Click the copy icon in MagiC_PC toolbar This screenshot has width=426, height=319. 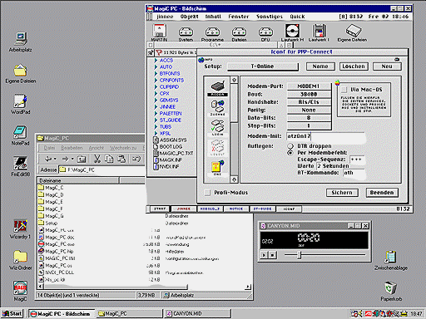coord(109,159)
